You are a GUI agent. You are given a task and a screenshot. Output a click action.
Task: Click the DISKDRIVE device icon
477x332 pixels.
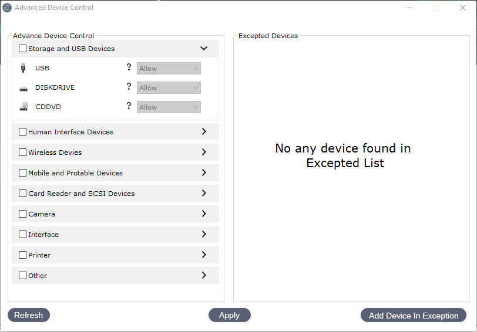[23, 89]
